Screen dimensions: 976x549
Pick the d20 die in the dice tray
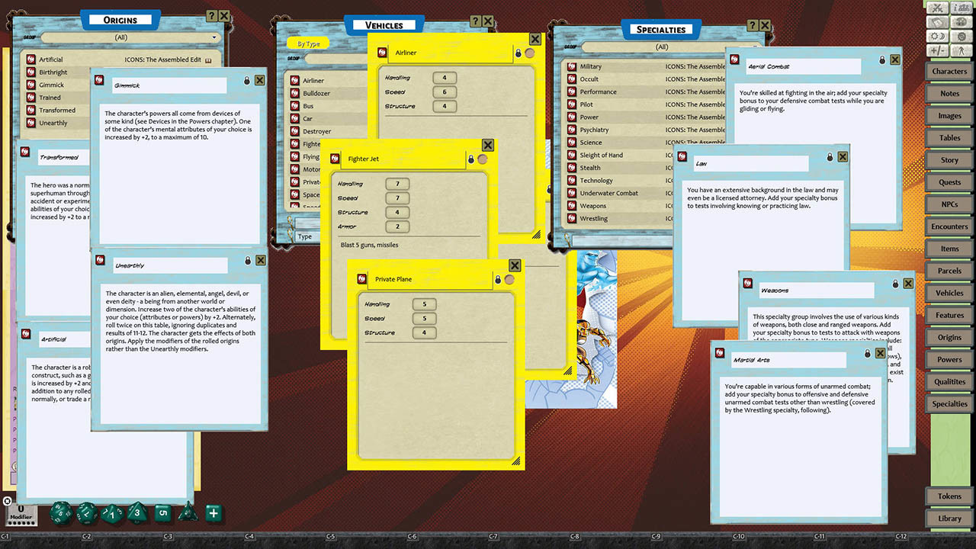point(63,512)
